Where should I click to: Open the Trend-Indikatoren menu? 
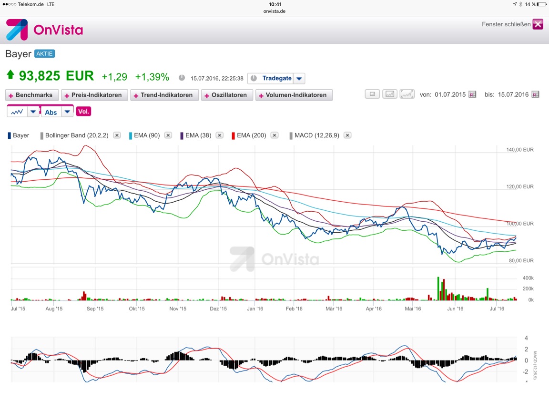[x=164, y=95]
